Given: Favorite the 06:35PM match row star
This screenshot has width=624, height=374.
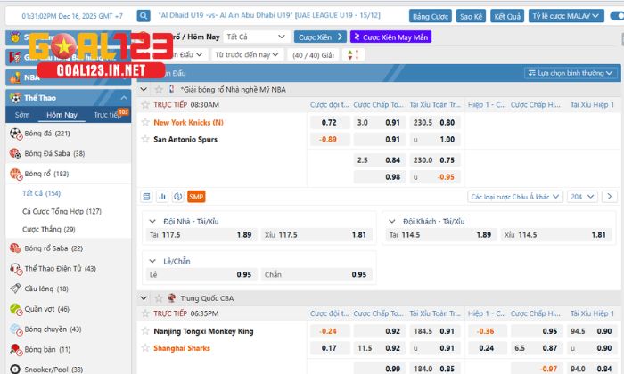Looking at the screenshot, I should tap(145, 313).
